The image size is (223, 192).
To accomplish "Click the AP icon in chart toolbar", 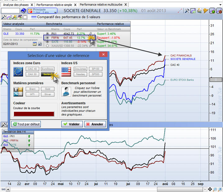I will (20, 17).
